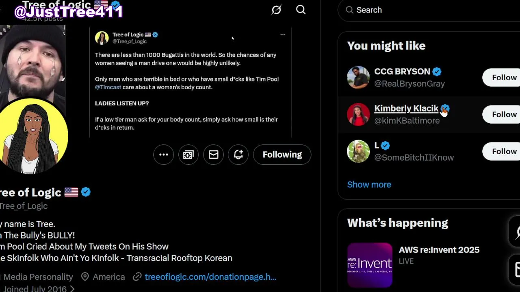Click the link chain icon beside website
The height and width of the screenshot is (292, 520).
click(x=137, y=277)
